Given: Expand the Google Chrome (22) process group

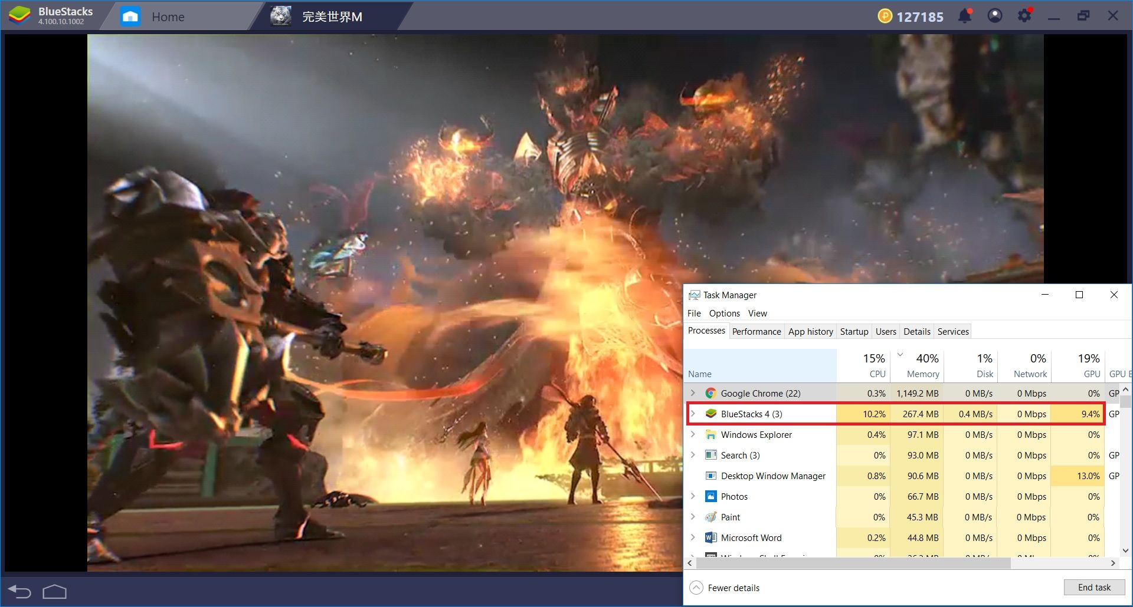Looking at the screenshot, I should point(693,393).
